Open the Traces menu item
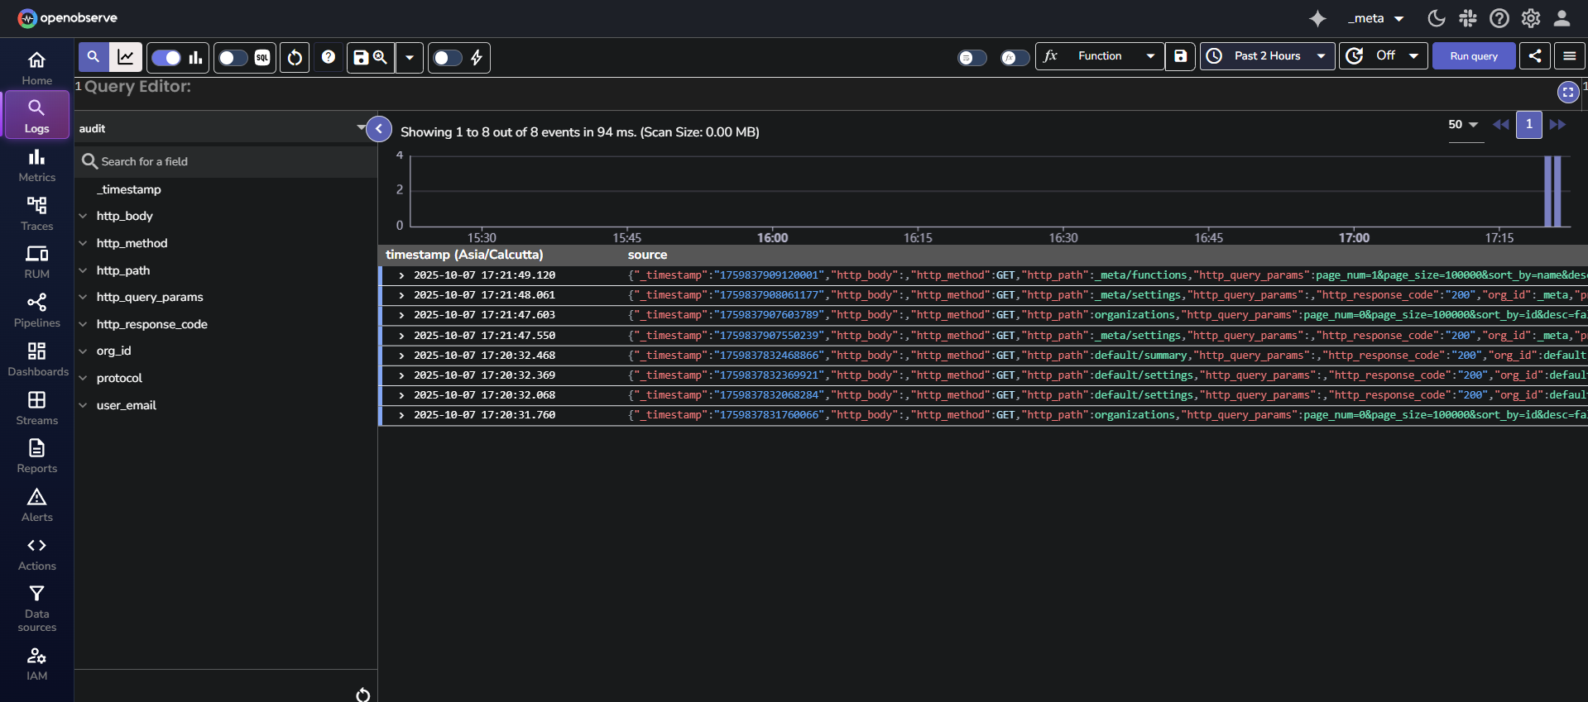 click(36, 214)
